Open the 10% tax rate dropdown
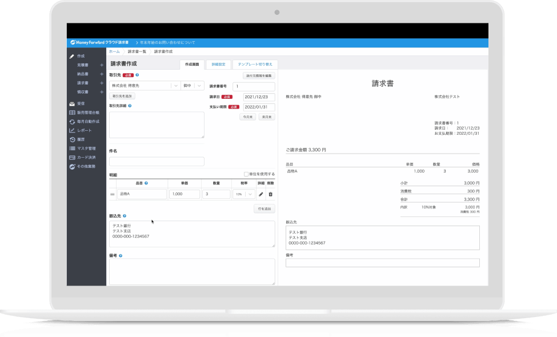557x337 pixels. tap(244, 194)
